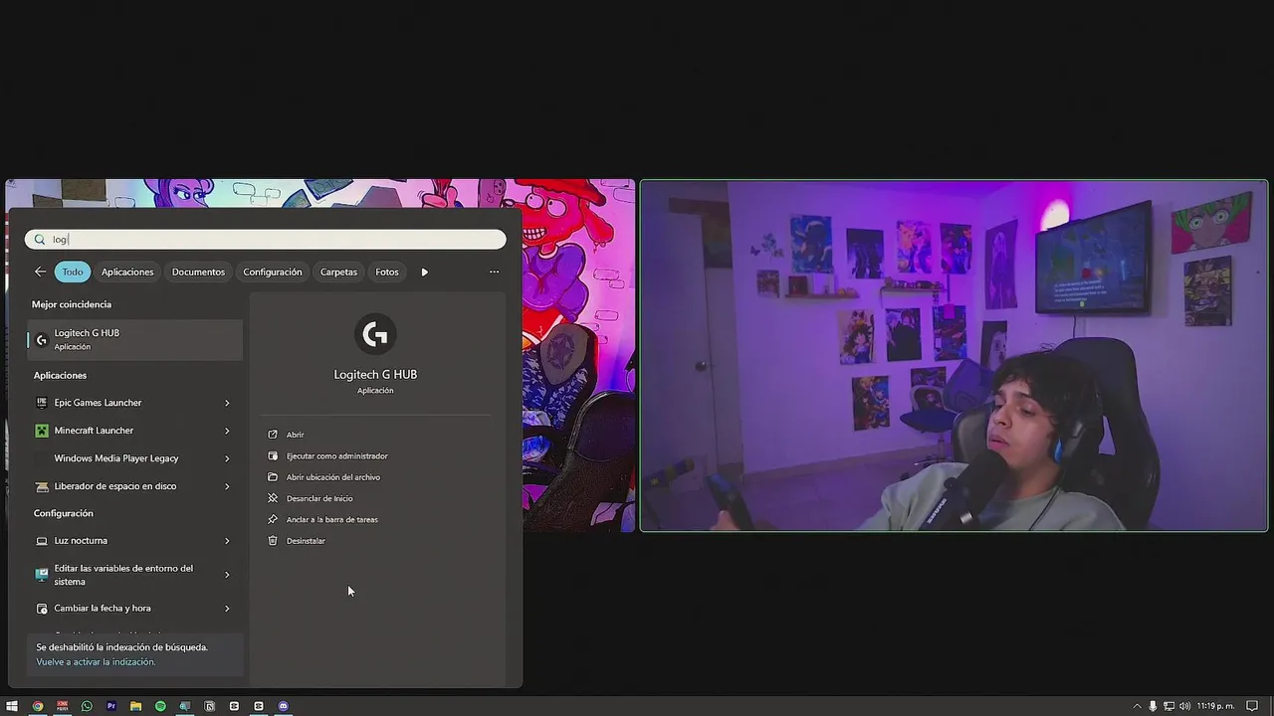
Task: Open WhatsApp from the taskbar
Action: pos(87,706)
